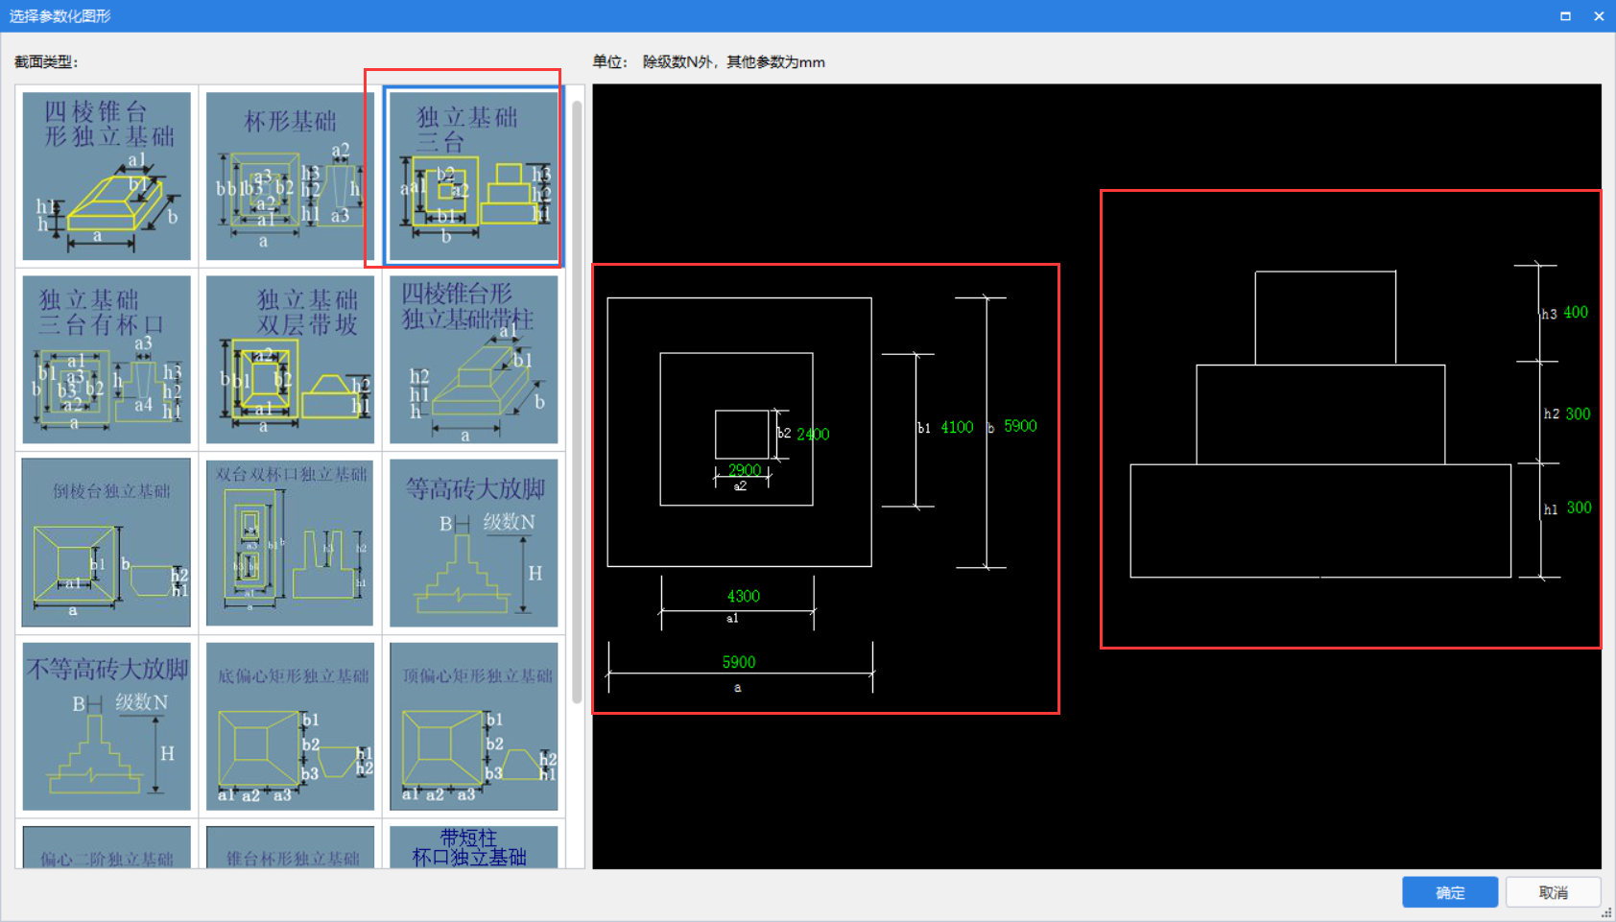Edit the b1 value 4100
Viewport: 1616px width, 922px height.
point(957,427)
